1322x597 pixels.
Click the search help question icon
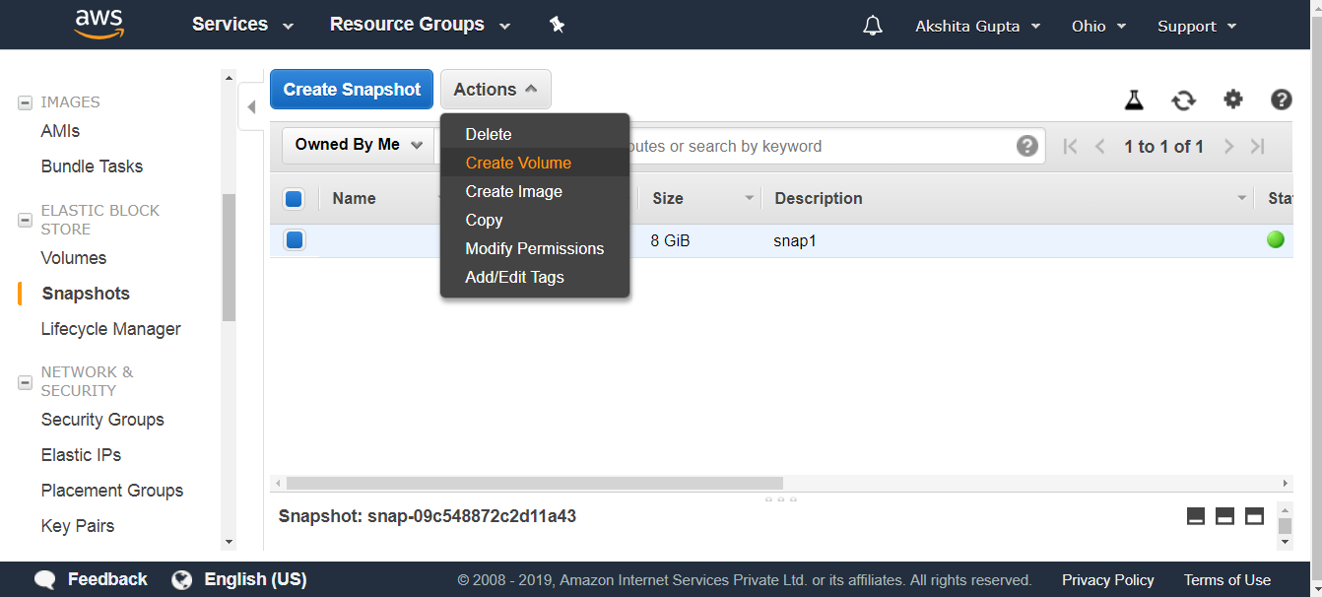tap(1027, 146)
